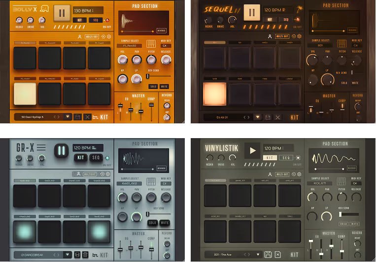Expand the preset dropdown arrow in Sequel II
This screenshot has width=376, height=262.
pyautogui.click(x=258, y=117)
